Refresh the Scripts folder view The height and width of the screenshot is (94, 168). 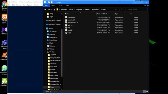coord(119,10)
